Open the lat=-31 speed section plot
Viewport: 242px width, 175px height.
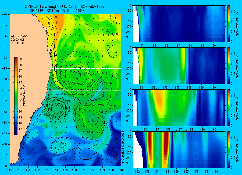point(179,108)
